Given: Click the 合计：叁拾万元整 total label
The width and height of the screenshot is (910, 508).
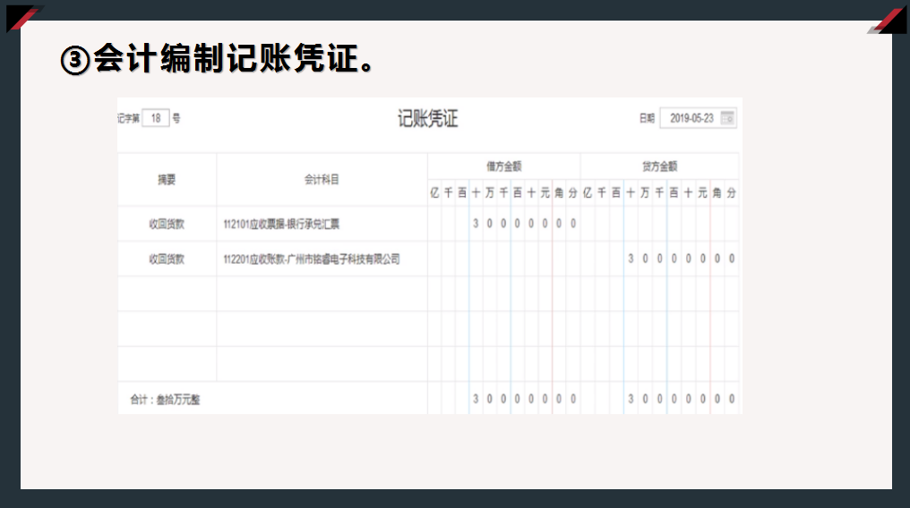Looking at the screenshot, I should coord(165,400).
